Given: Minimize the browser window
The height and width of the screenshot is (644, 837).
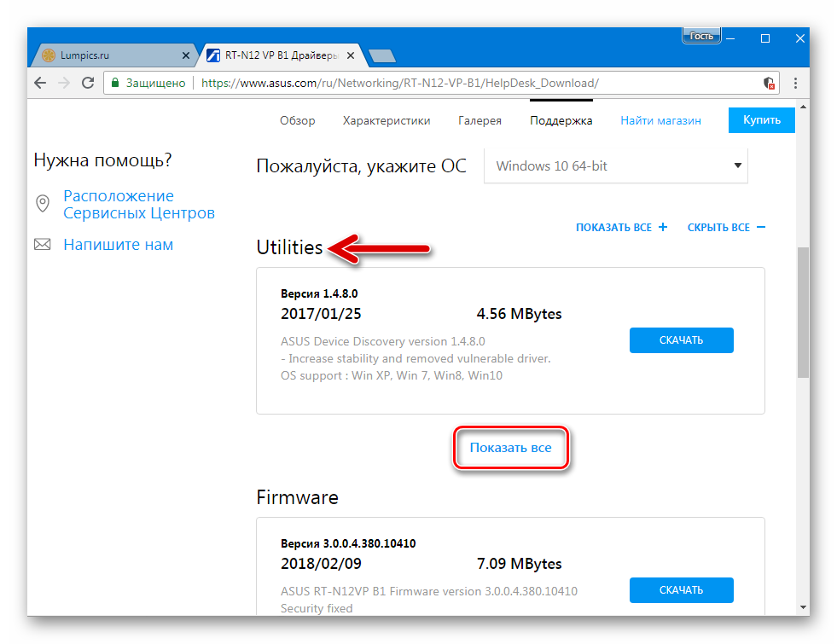Looking at the screenshot, I should (x=730, y=38).
